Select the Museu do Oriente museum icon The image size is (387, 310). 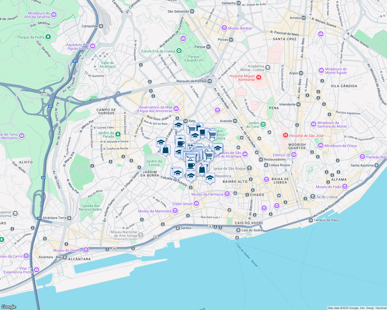[86, 250]
